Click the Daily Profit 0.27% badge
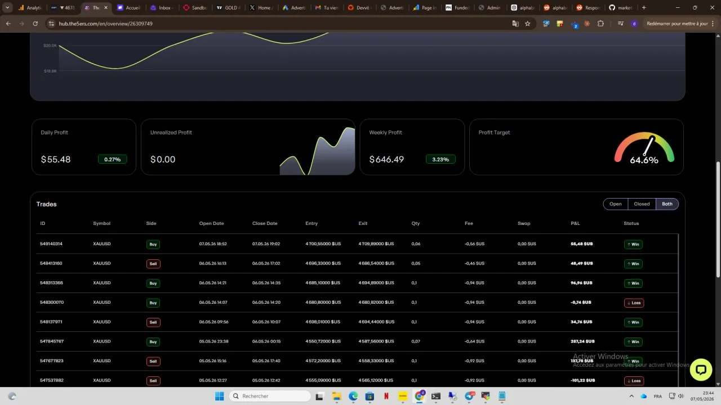 pyautogui.click(x=113, y=159)
